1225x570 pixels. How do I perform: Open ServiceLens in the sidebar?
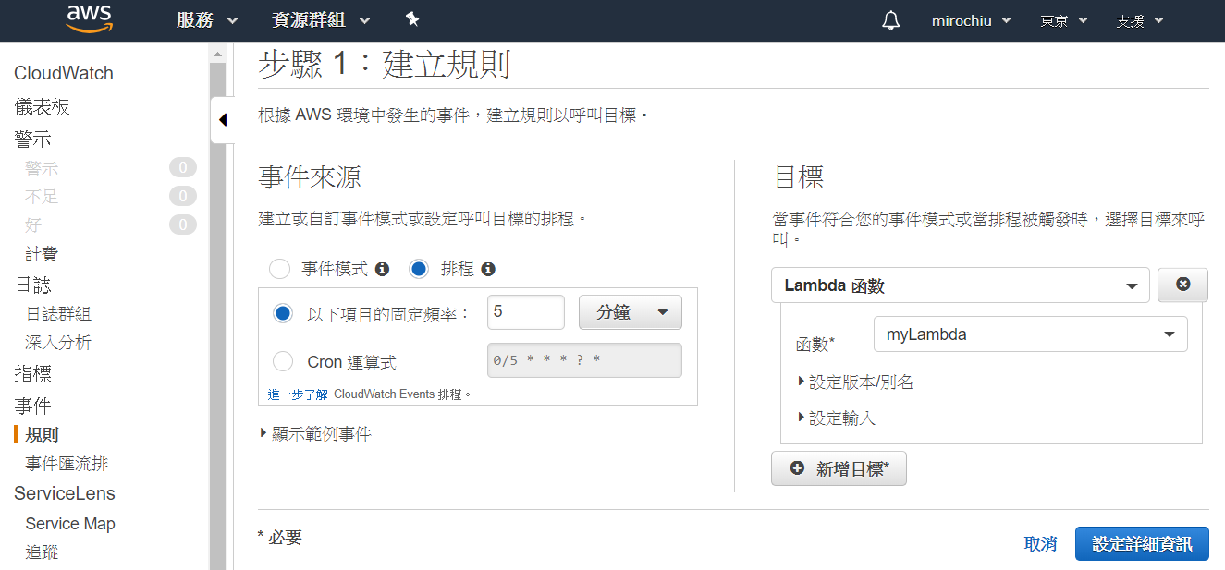(x=65, y=493)
